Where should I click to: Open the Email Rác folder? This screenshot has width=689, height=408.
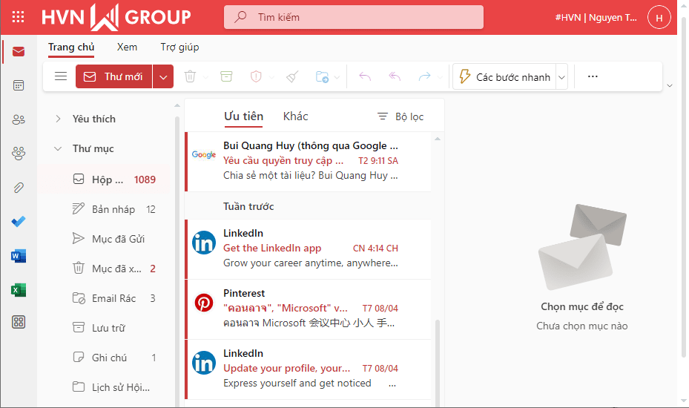(x=104, y=298)
